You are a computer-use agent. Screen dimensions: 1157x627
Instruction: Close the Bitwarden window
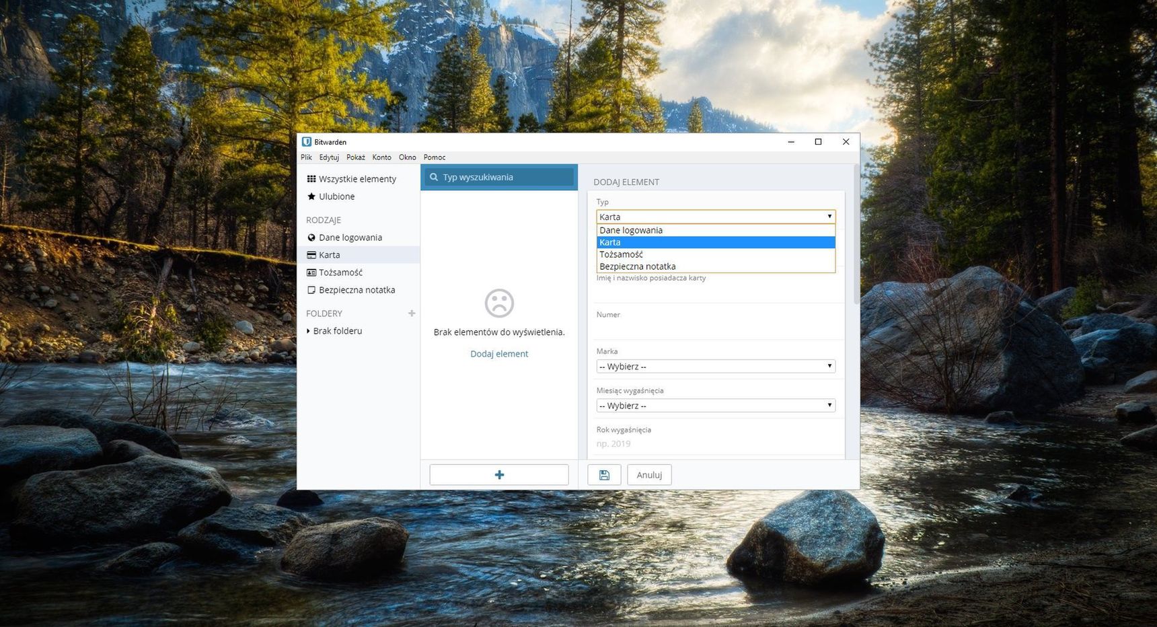pos(846,142)
